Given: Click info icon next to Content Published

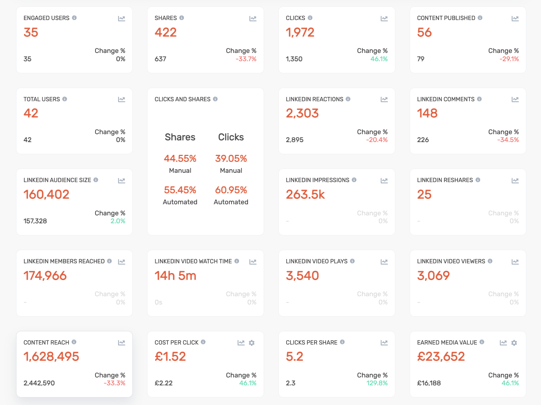Looking at the screenshot, I should click(x=480, y=18).
